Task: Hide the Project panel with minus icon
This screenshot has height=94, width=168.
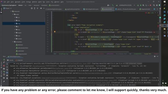Action: (44, 8)
